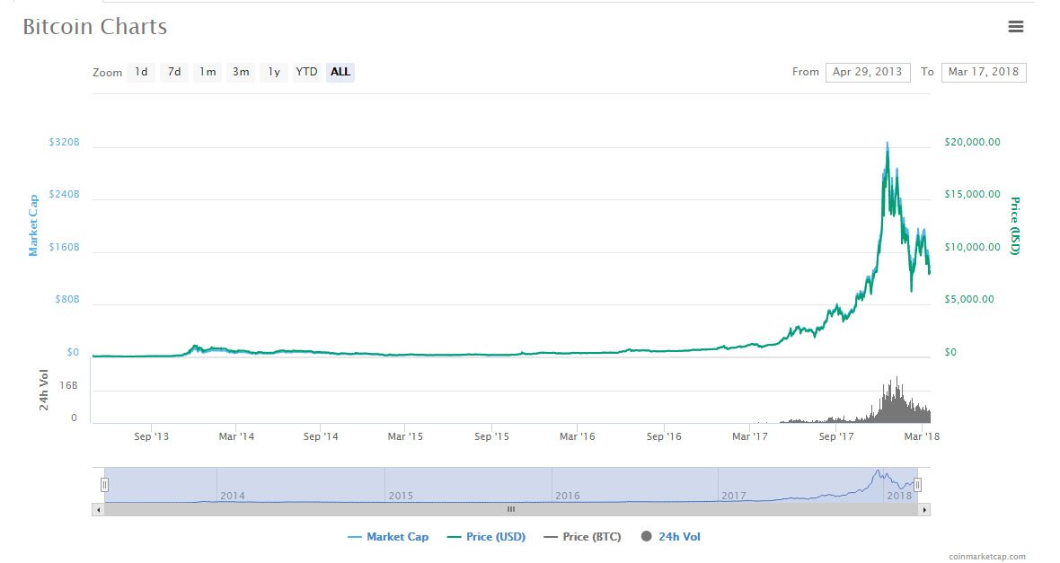Click the $80B market cap axis label

67,299
